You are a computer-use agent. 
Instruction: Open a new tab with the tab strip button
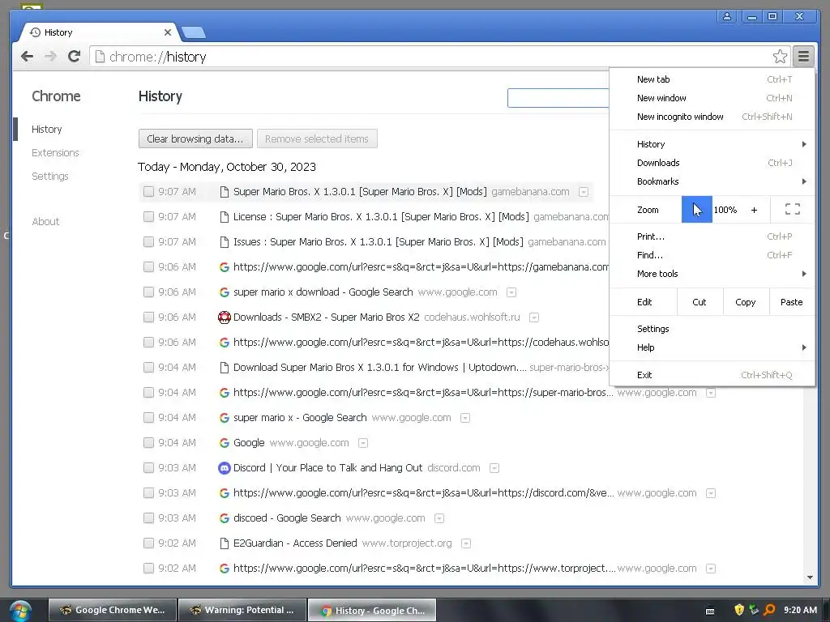click(x=193, y=32)
